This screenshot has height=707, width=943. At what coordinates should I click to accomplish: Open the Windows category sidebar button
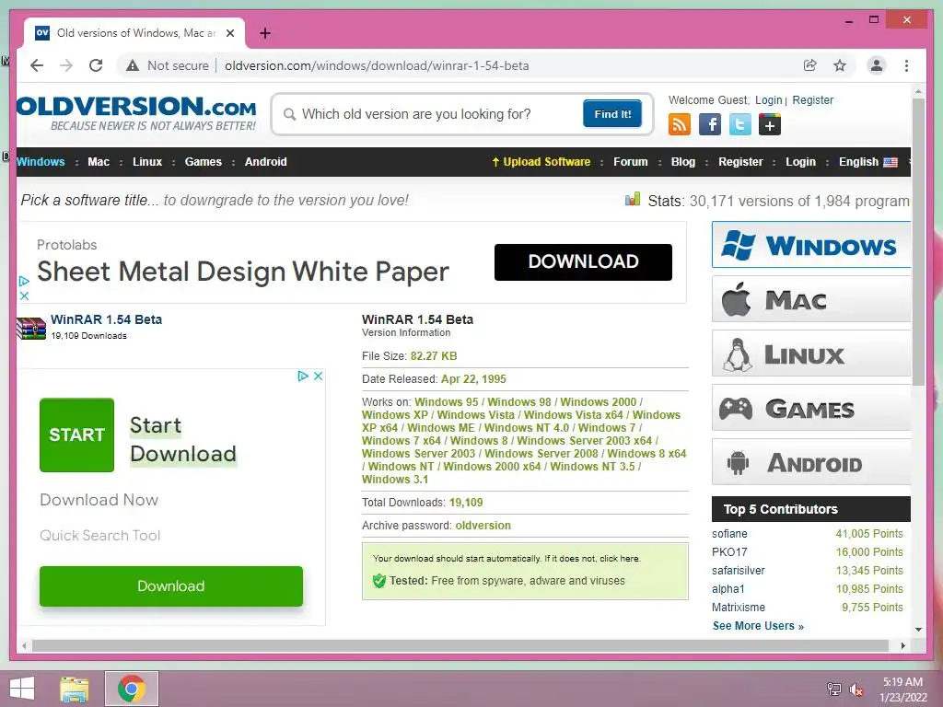coord(810,245)
